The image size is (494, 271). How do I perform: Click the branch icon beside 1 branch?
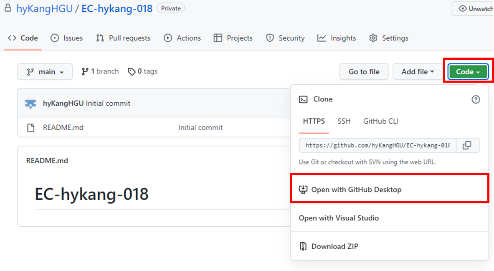(x=85, y=71)
